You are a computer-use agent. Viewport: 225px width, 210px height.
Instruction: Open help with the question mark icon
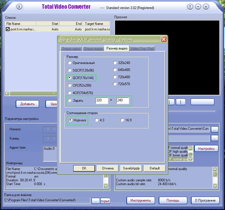pos(190,7)
